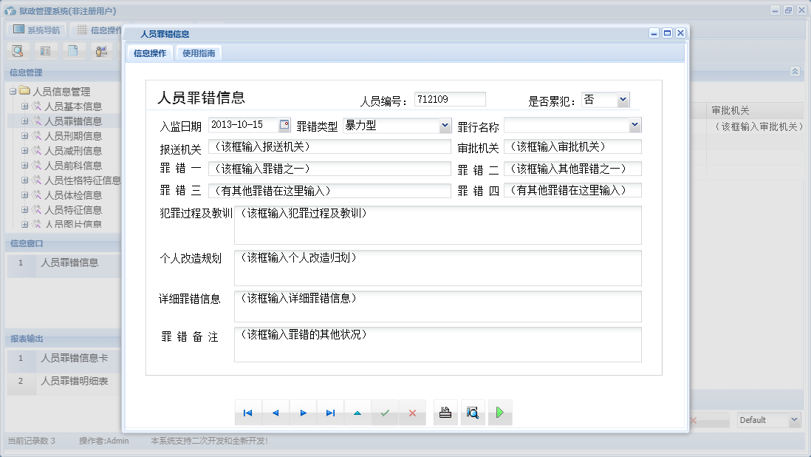This screenshot has height=457, width=811.
Task: Jump to the first record navigation icon
Action: 248,413
